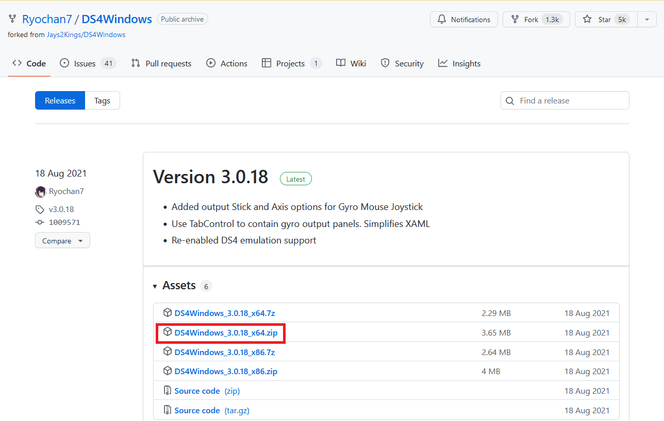Open the Wiki tab
The height and width of the screenshot is (421, 664).
click(351, 64)
